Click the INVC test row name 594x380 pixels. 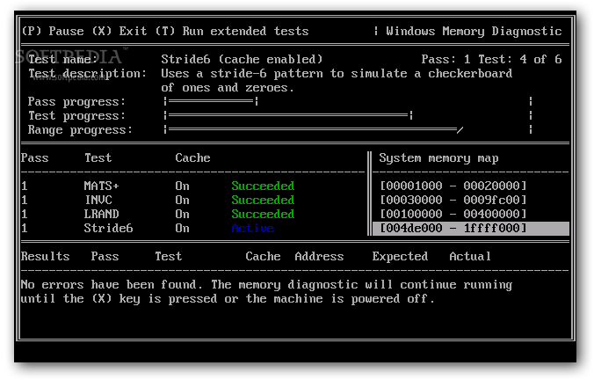coord(98,200)
